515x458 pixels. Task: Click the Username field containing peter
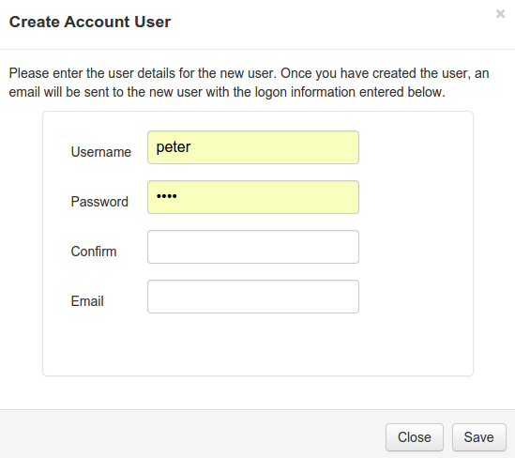point(253,147)
